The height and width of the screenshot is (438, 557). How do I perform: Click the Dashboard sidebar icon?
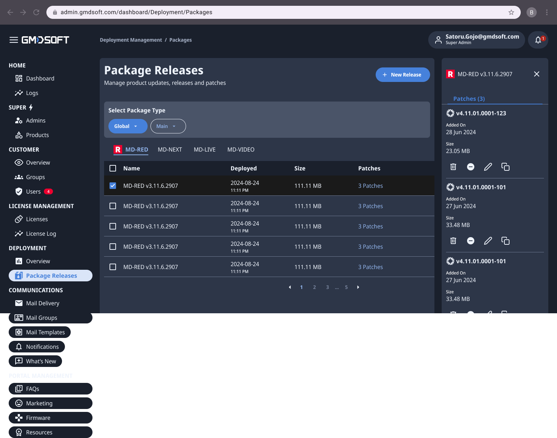coord(19,78)
